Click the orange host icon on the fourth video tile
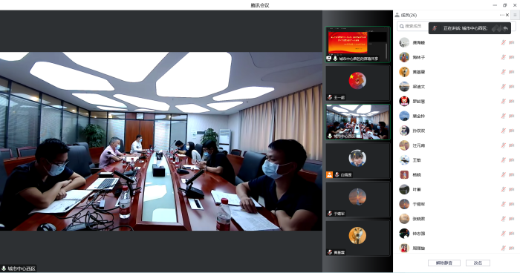 (329, 174)
